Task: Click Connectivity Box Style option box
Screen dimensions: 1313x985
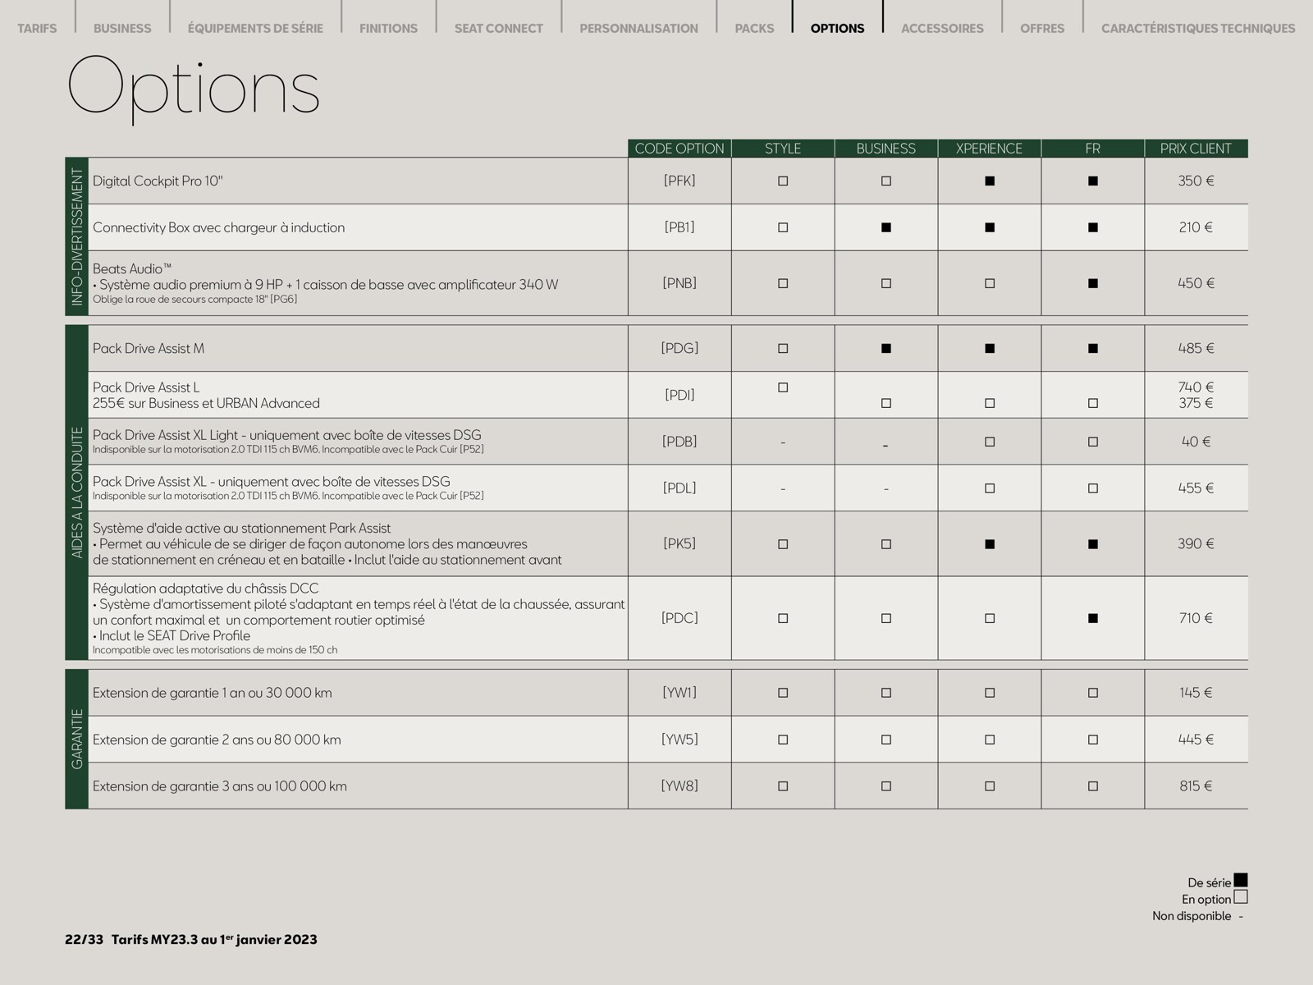Action: [783, 227]
